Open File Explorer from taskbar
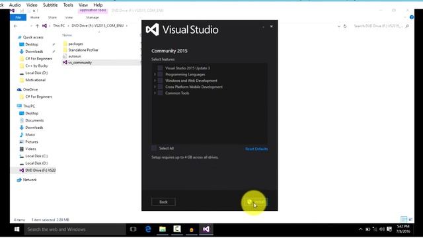The width and height of the screenshot is (423, 238). coord(163,229)
